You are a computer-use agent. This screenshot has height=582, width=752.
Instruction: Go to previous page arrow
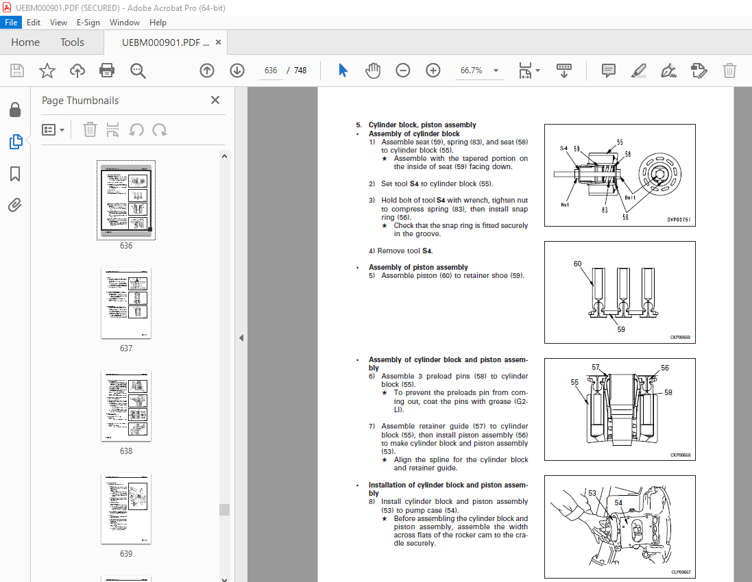tap(207, 71)
